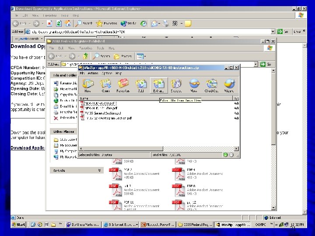Image resolution: width=315 pixels, height=236 pixels.
Task: Open Tools menu in Internet Explorer
Action: pos(64,15)
